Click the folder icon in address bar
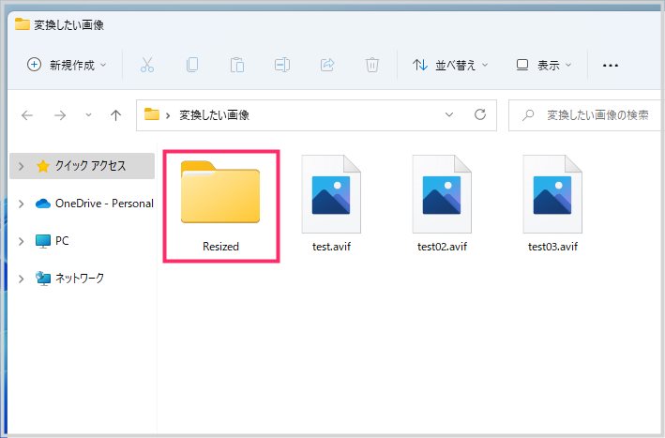 tap(151, 114)
